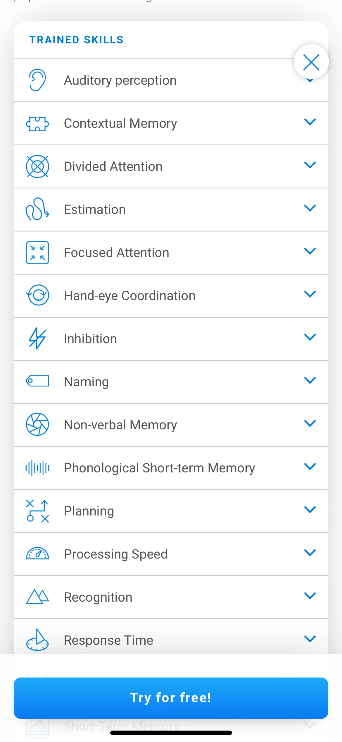Tap the puzzle piece Contextual Memory icon
This screenshot has width=342, height=742.
[37, 123]
